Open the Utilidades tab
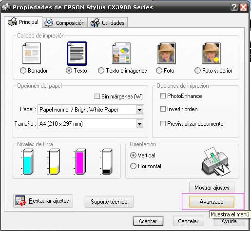Viewport: 251px width, 231px height. pyautogui.click(x=108, y=23)
